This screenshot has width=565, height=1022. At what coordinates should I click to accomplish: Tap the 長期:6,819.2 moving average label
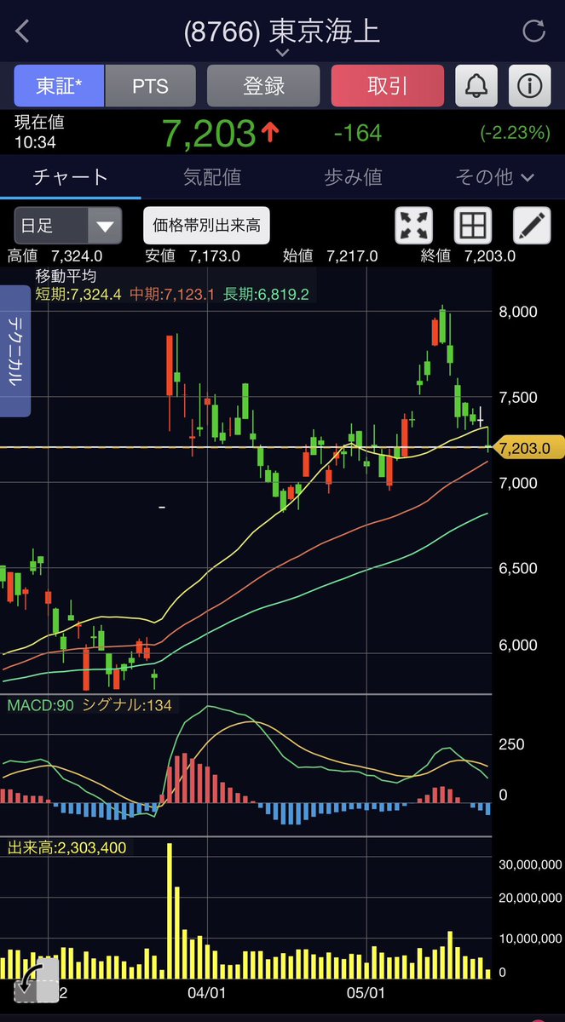(x=265, y=294)
